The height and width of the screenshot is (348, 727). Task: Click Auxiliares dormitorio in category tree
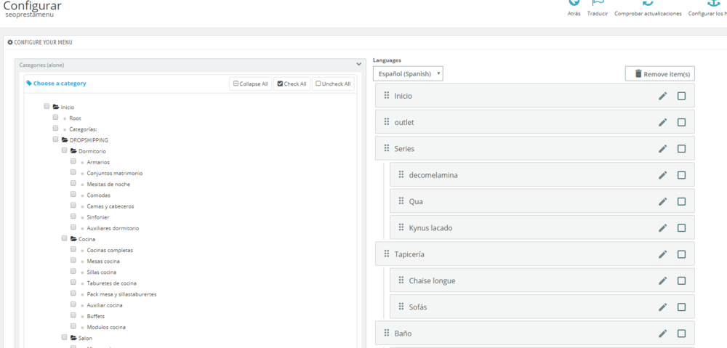113,228
